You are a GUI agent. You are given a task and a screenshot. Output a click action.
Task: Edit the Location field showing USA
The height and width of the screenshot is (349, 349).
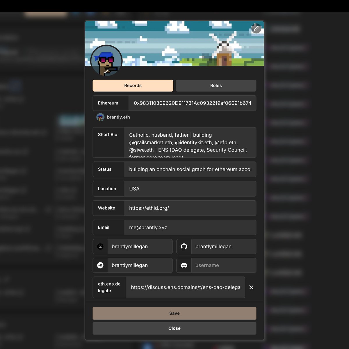(190, 189)
